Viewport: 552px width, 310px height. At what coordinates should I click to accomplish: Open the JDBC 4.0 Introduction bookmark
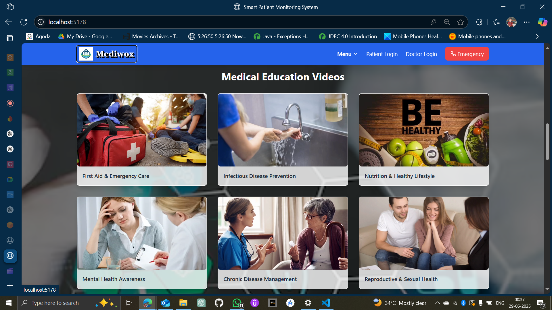point(348,36)
